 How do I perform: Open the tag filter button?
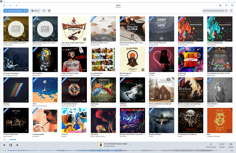pos(49,11)
